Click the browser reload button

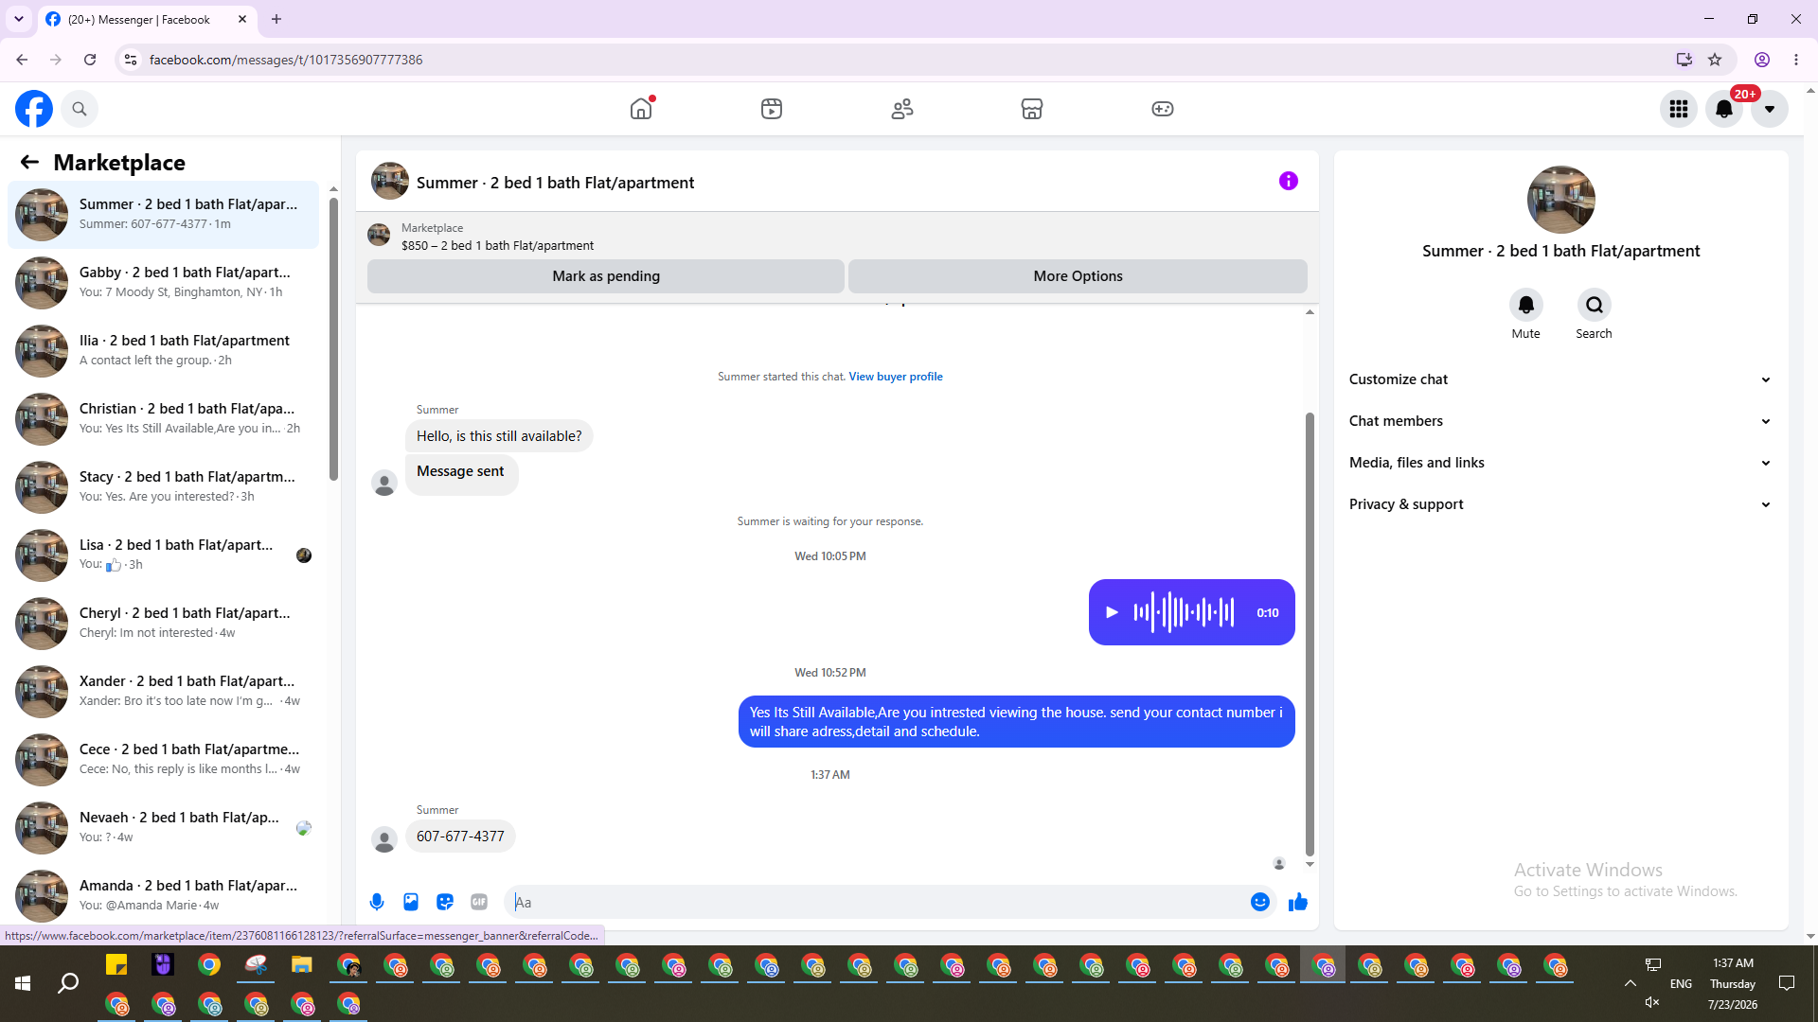[90, 60]
